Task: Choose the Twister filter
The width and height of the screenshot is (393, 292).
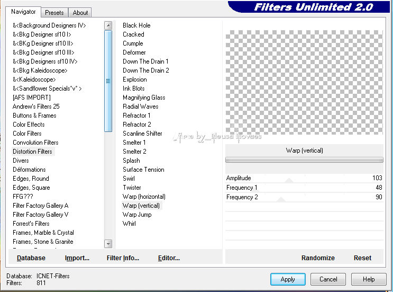Action: (132, 188)
